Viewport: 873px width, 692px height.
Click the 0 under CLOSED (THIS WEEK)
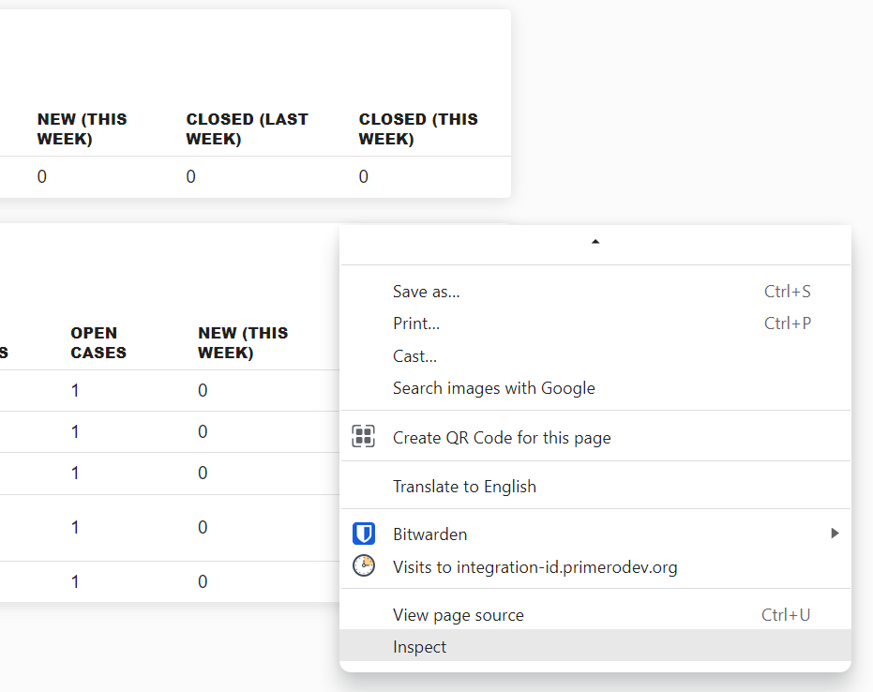(x=364, y=176)
